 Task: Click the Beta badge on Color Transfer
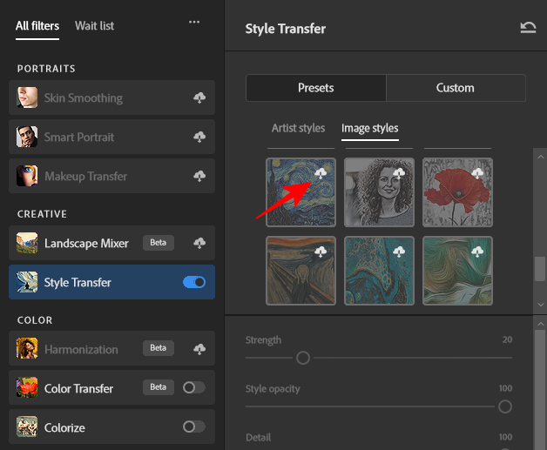point(158,387)
